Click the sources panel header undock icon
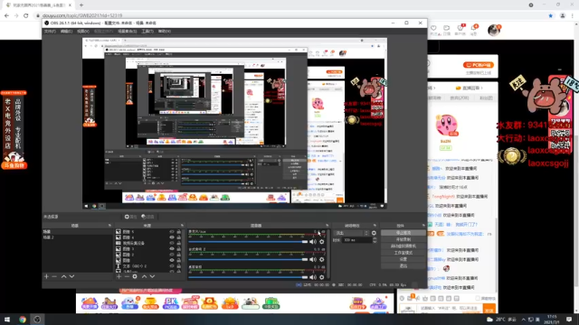 tap(182, 226)
